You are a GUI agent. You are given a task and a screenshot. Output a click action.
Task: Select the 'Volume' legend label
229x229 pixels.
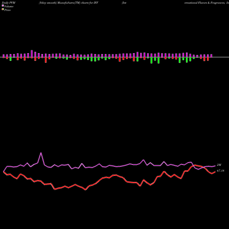tap(9, 6)
